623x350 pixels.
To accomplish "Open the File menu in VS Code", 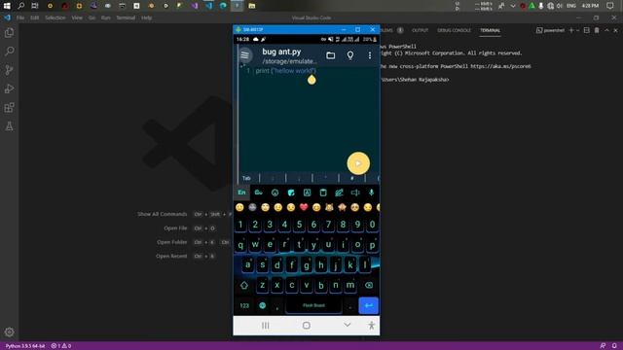I will pyautogui.click(x=20, y=17).
